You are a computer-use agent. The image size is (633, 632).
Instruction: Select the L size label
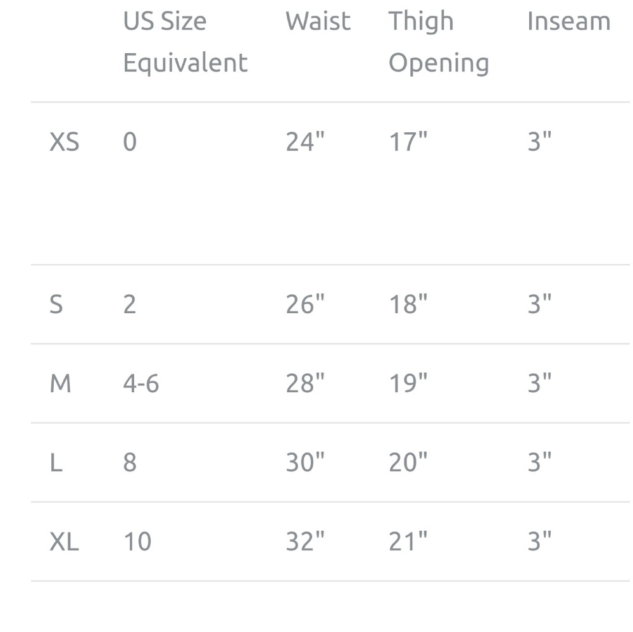[56, 462]
